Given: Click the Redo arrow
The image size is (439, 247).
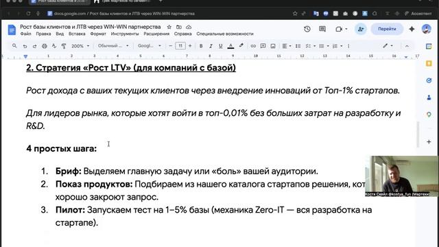Looking at the screenshot, I should click(x=34, y=46).
